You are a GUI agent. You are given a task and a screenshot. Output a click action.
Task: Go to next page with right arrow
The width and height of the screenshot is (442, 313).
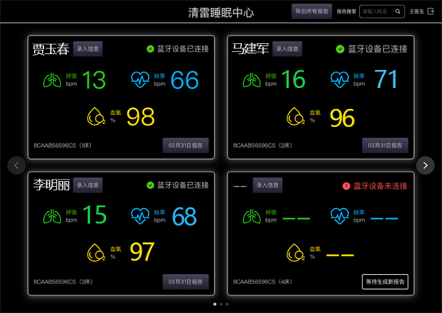point(425,165)
